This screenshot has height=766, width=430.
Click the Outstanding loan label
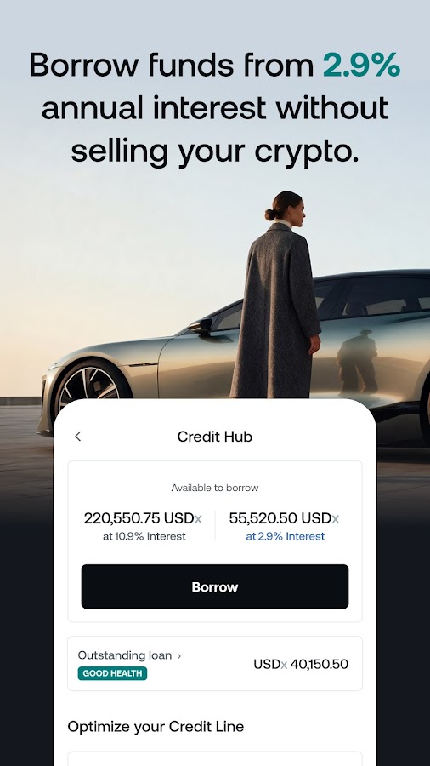[x=125, y=655]
